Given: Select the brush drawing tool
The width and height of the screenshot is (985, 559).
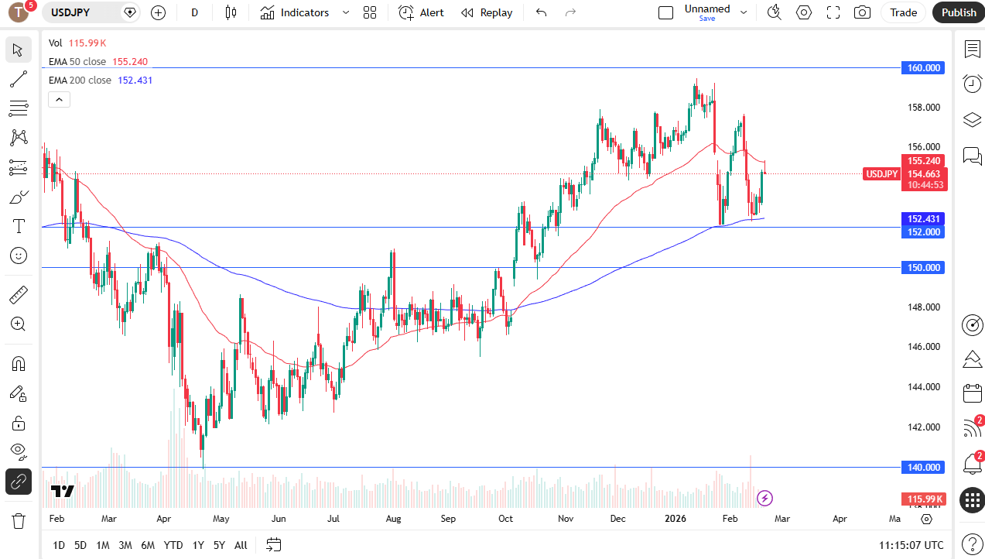Looking at the screenshot, I should [x=19, y=197].
